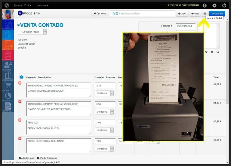
Task: Open Unidades dropdown for CAMBIAR CORREA line
Action: pos(104,93)
